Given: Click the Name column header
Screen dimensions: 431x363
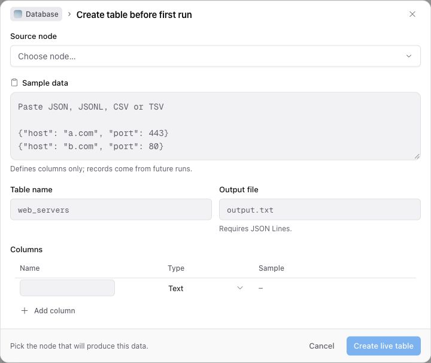Looking at the screenshot, I should pyautogui.click(x=30, y=268).
